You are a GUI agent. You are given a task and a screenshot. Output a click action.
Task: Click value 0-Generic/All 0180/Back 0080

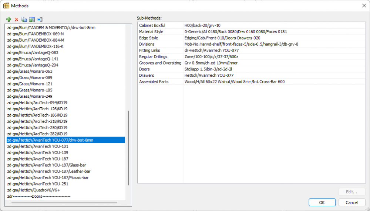[x=236, y=31]
